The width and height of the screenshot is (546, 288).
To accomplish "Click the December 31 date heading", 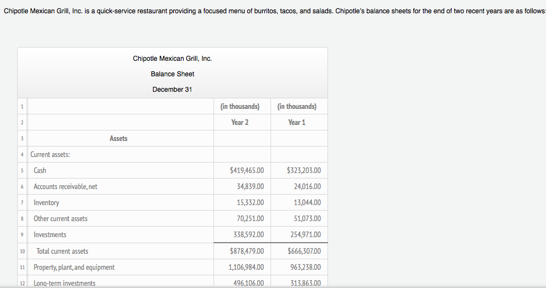I will 172,90.
